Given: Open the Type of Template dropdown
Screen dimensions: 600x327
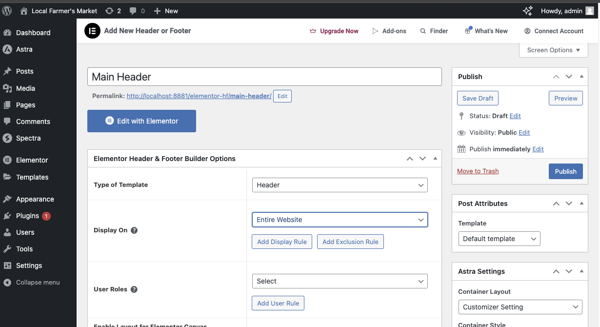Looking at the screenshot, I should coord(340,185).
